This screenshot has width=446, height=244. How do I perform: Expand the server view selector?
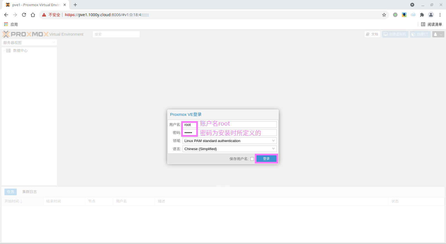coord(29,43)
